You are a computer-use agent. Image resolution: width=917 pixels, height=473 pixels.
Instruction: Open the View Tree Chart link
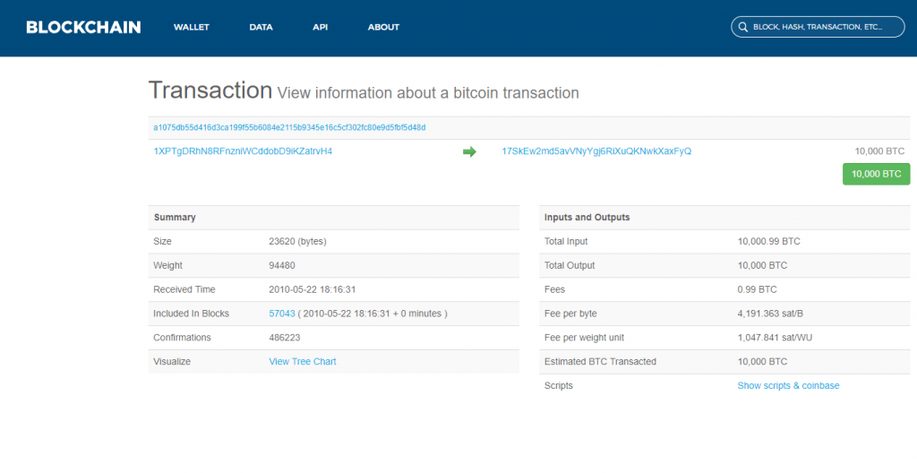pyautogui.click(x=303, y=361)
